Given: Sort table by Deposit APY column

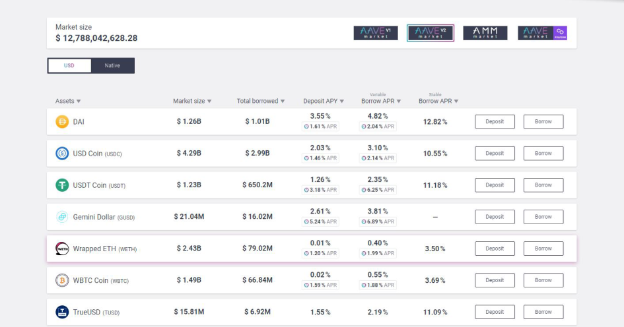Looking at the screenshot, I should [x=324, y=101].
